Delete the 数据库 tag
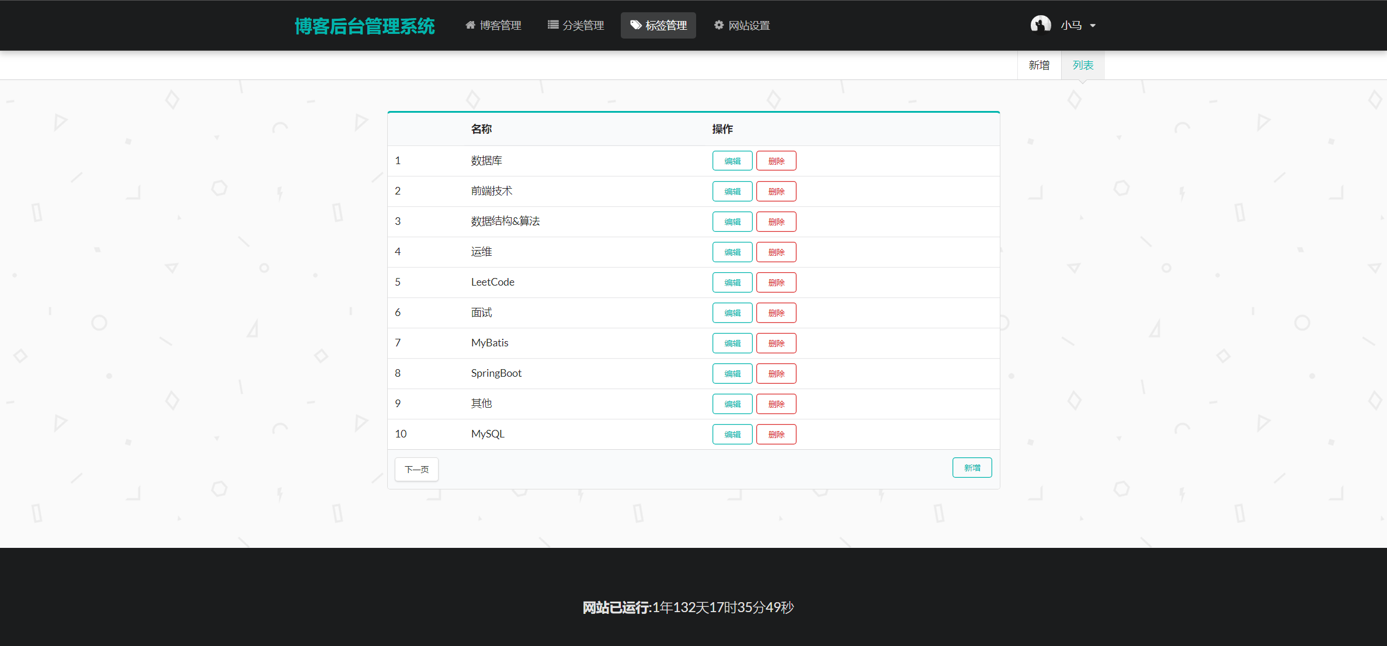Viewport: 1387px width, 646px height. point(776,161)
